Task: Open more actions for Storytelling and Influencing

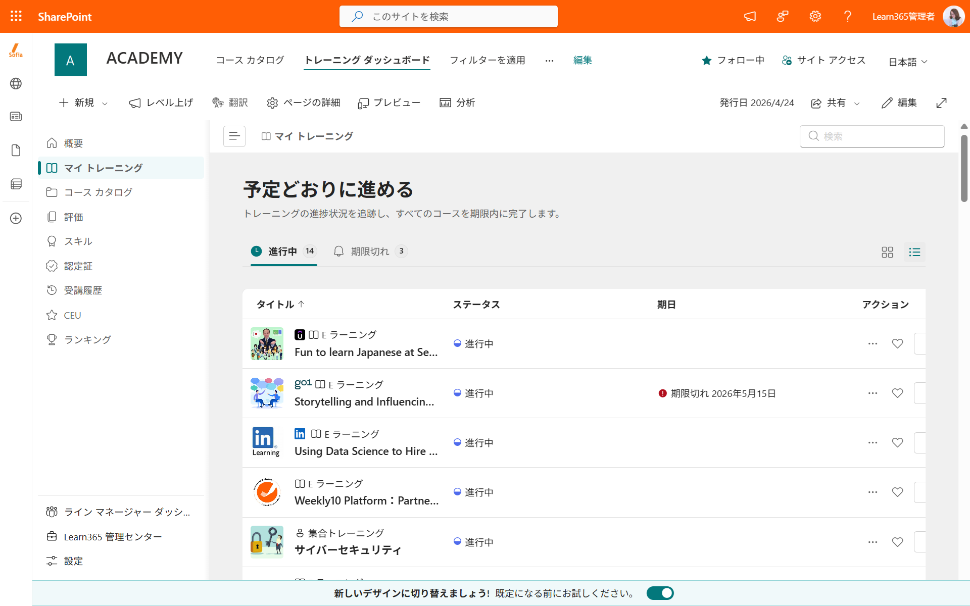Action: (872, 393)
